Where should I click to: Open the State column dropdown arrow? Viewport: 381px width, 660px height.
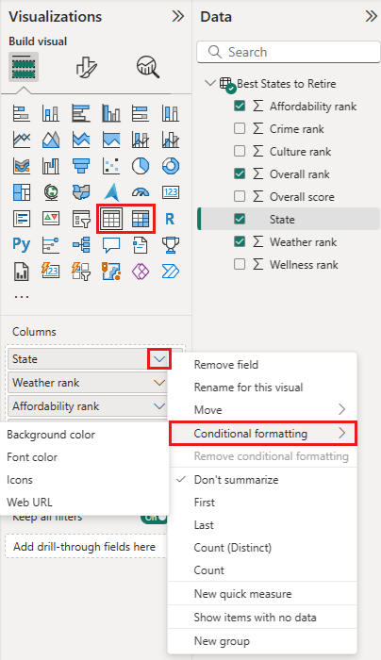(x=159, y=359)
